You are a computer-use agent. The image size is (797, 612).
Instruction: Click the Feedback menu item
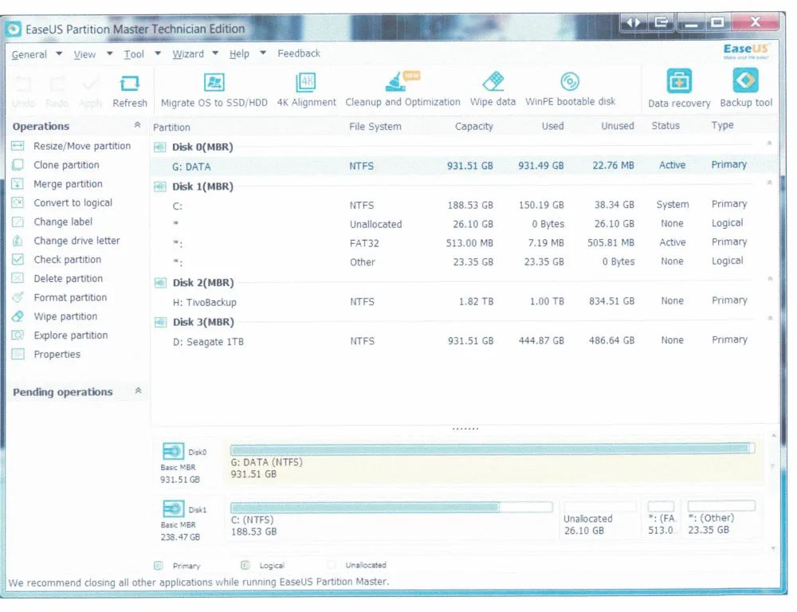tap(299, 53)
